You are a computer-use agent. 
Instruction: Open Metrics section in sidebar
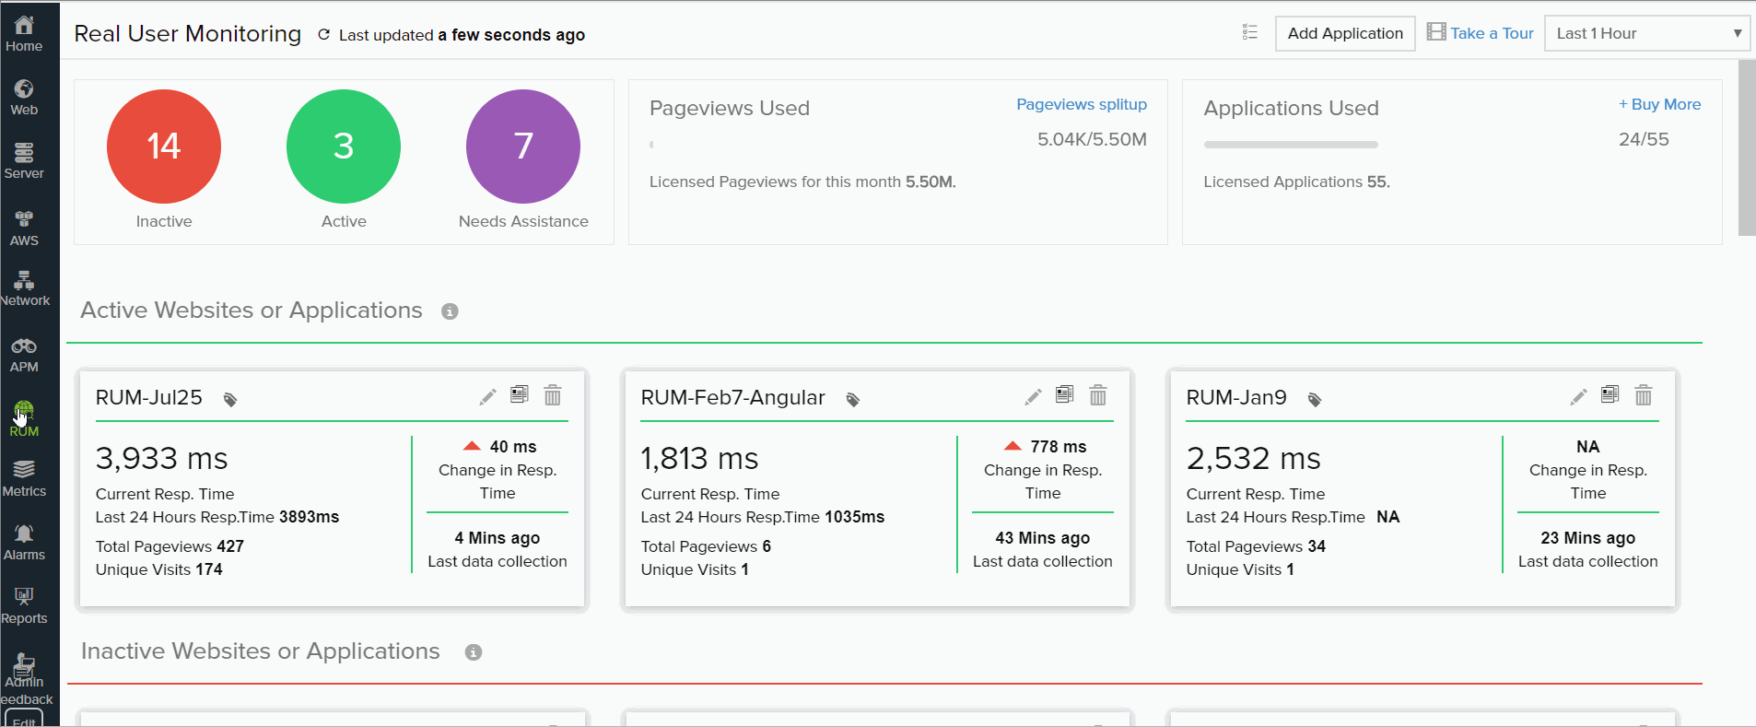pyautogui.click(x=24, y=480)
